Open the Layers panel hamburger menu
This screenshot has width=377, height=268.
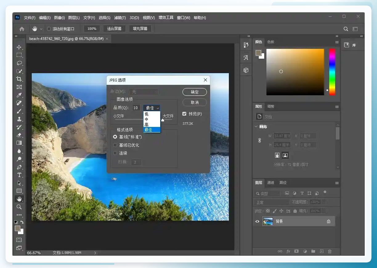[x=337, y=183]
